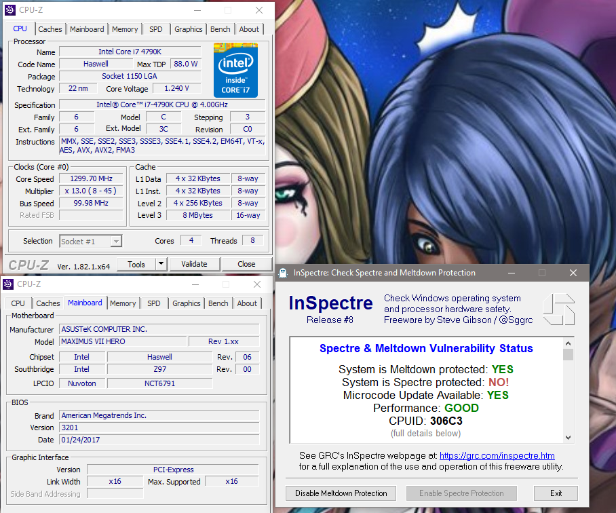Open Mainboard tab in top CPU-Z window
Image resolution: width=616 pixels, height=513 pixels.
[87, 29]
